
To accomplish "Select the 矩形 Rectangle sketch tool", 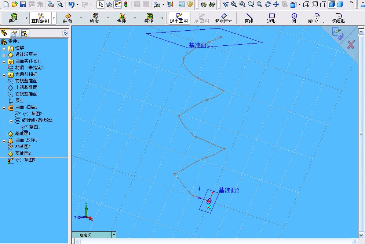I will pyautogui.click(x=271, y=18).
